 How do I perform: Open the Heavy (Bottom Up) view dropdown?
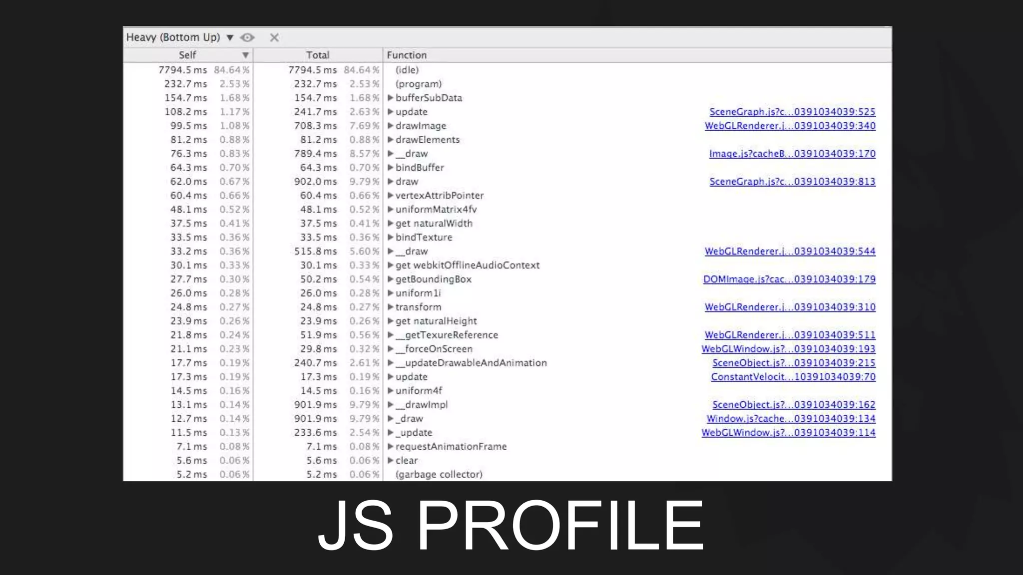pos(180,37)
